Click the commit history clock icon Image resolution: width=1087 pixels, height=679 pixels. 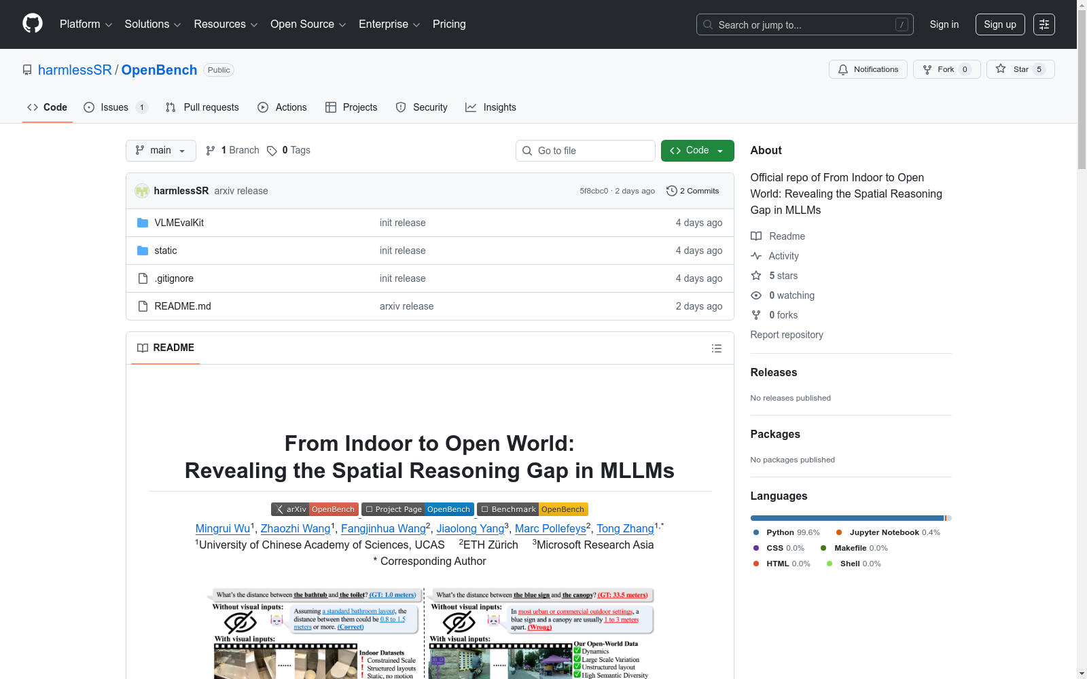672,191
